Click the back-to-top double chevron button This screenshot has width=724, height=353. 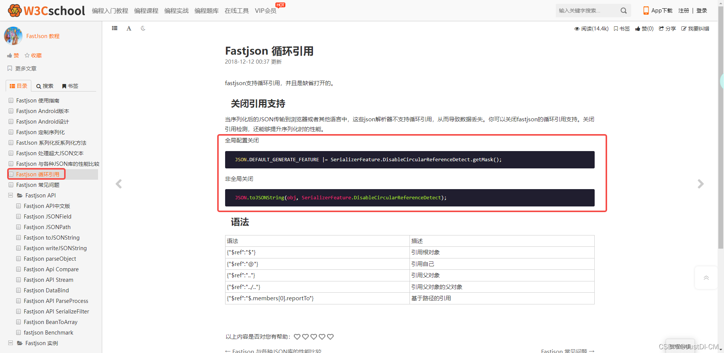point(706,278)
